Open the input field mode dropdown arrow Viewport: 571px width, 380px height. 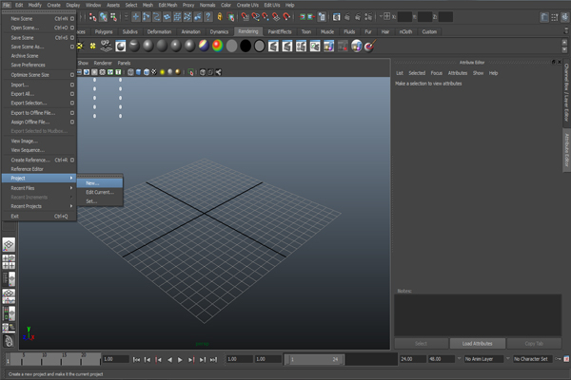381,16
